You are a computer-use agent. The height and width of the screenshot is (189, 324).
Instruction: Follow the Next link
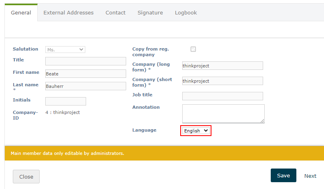310,176
